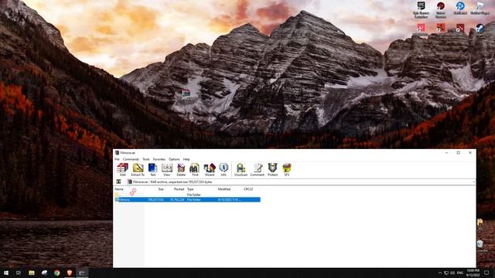Click the View file toolbar icon
495x278 pixels.
point(167,170)
